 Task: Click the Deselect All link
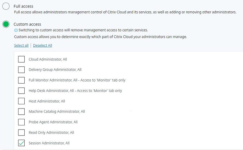[x=43, y=45]
